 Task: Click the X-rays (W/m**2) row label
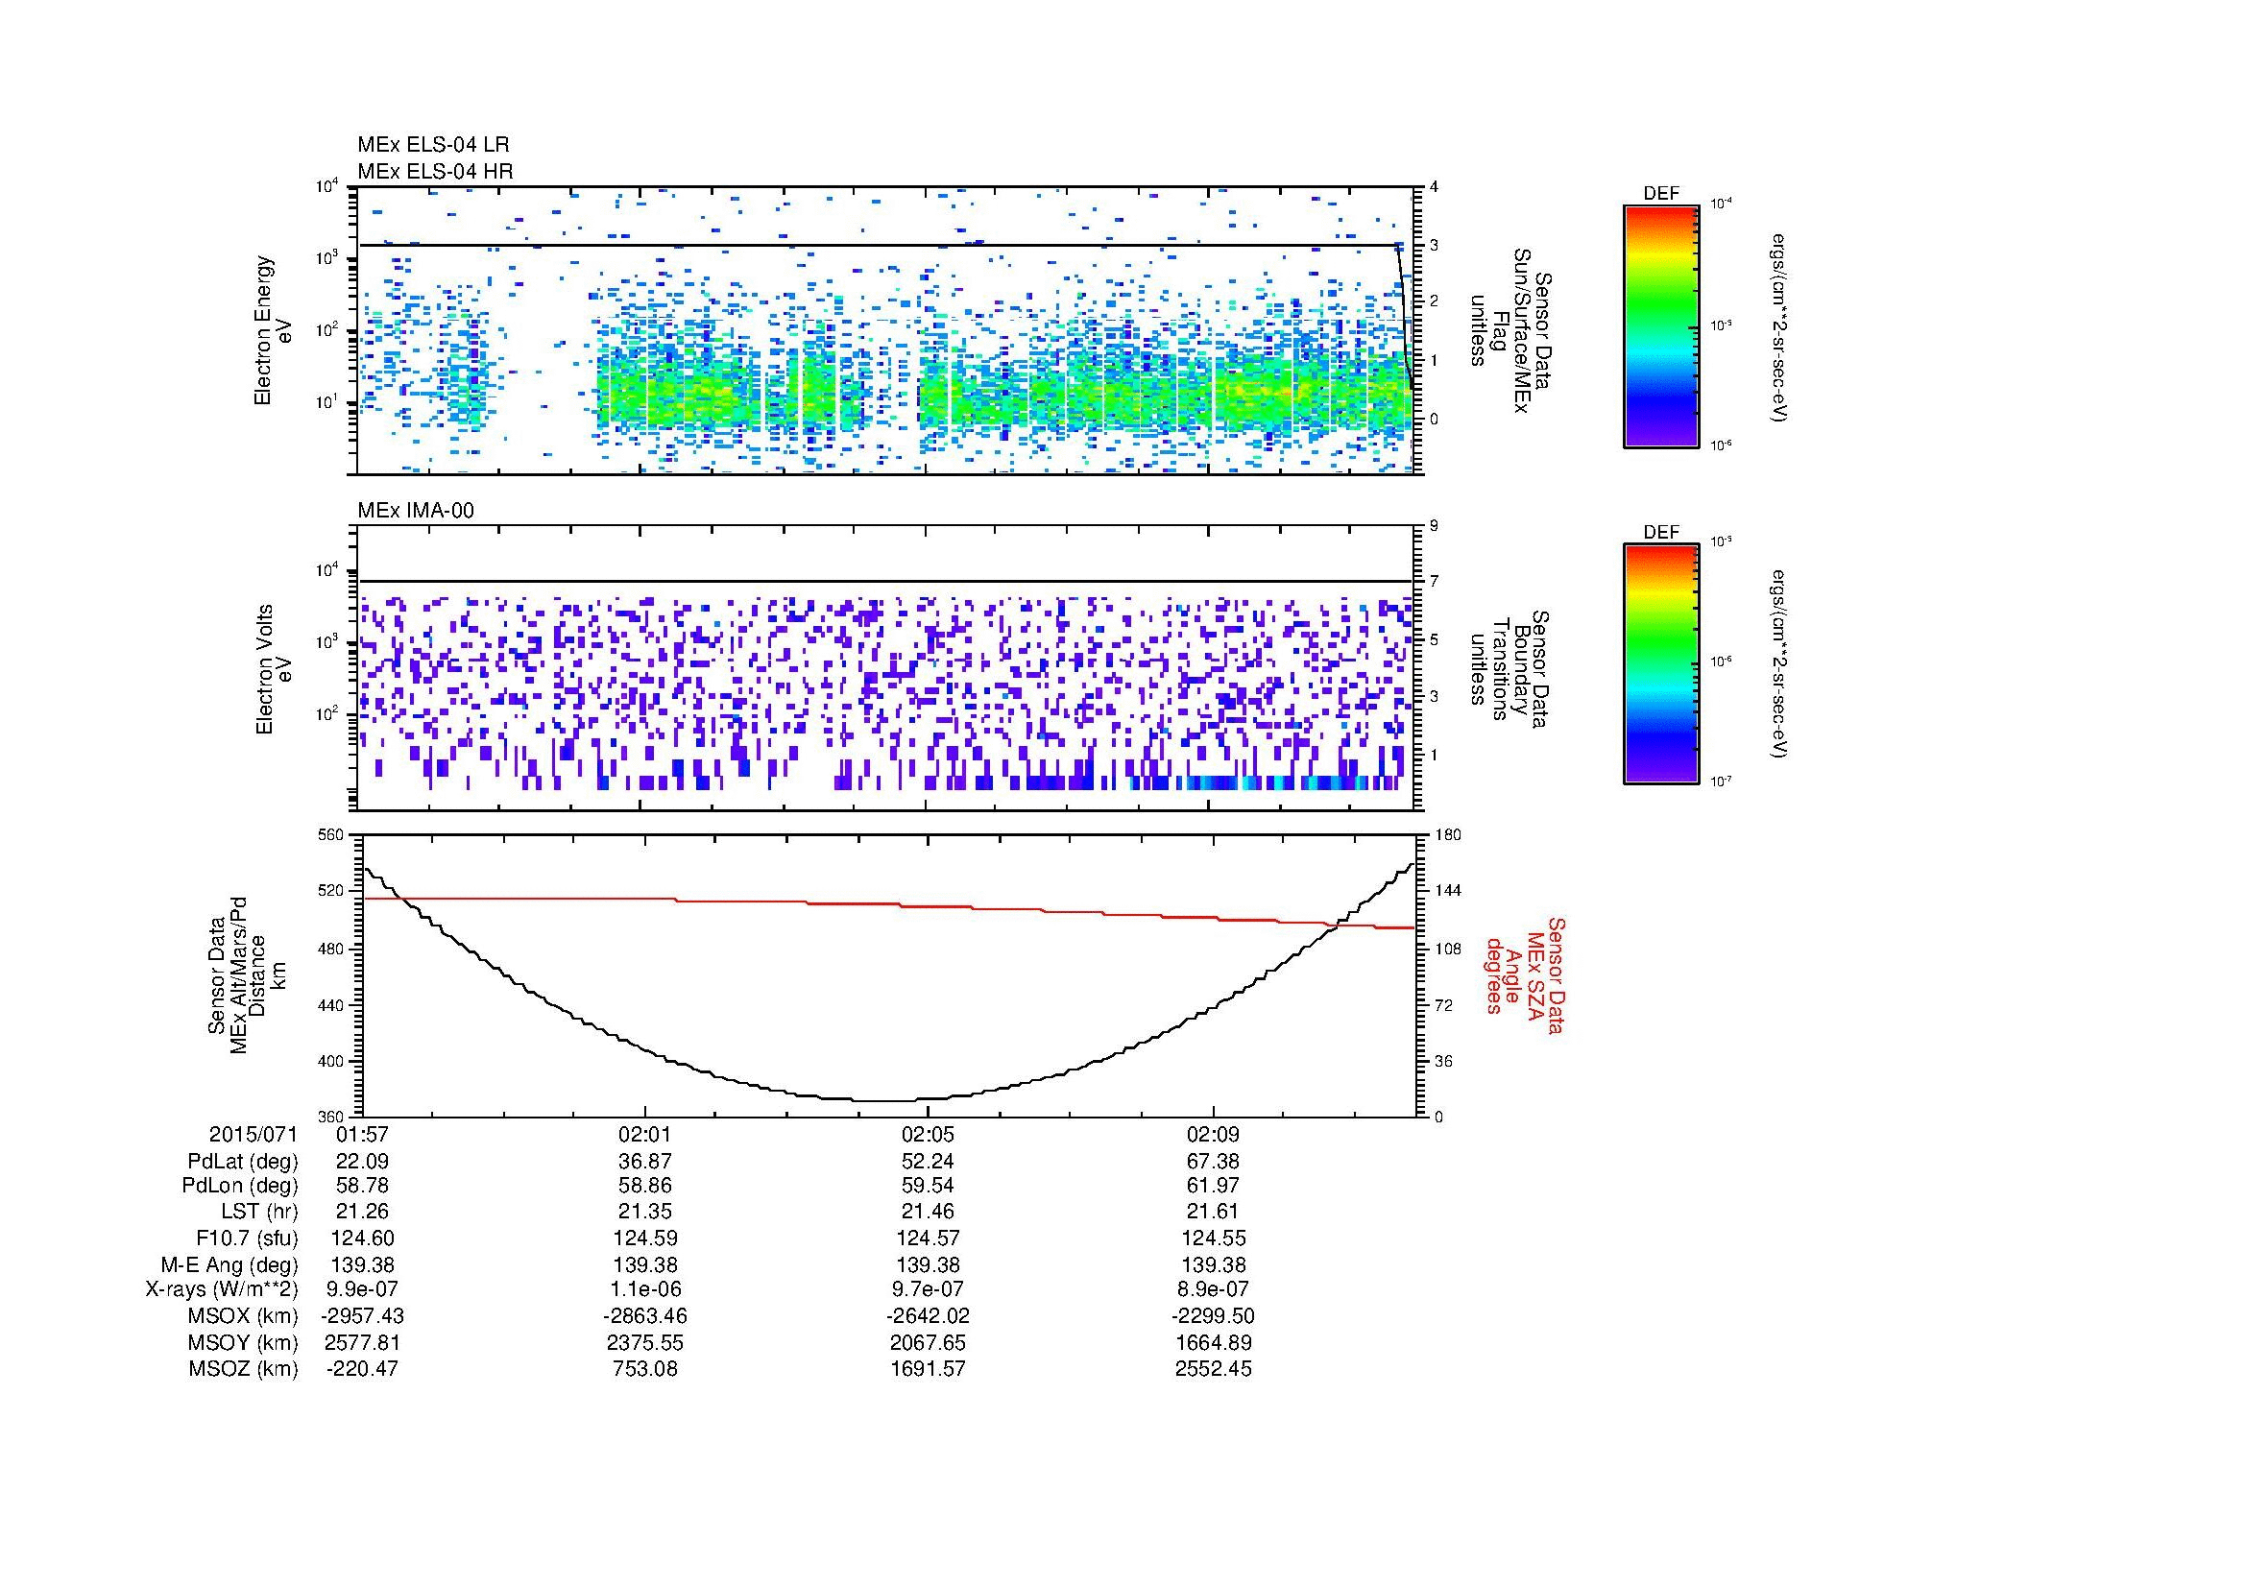pos(222,1289)
